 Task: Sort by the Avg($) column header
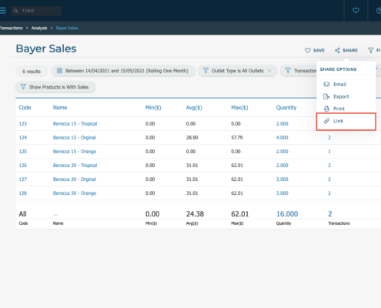(194, 108)
